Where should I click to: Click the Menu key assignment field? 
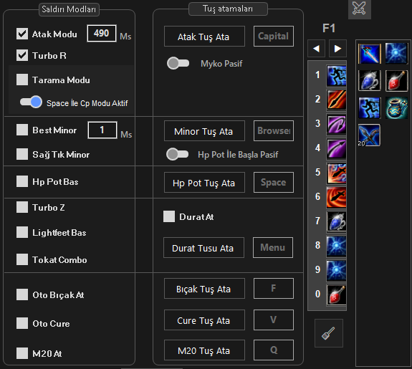[273, 248]
